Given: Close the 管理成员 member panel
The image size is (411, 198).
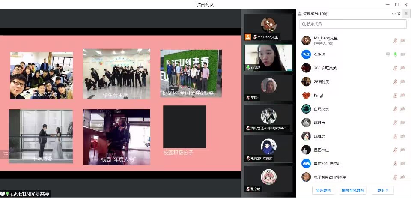Looking at the screenshot, I should tap(399, 14).
